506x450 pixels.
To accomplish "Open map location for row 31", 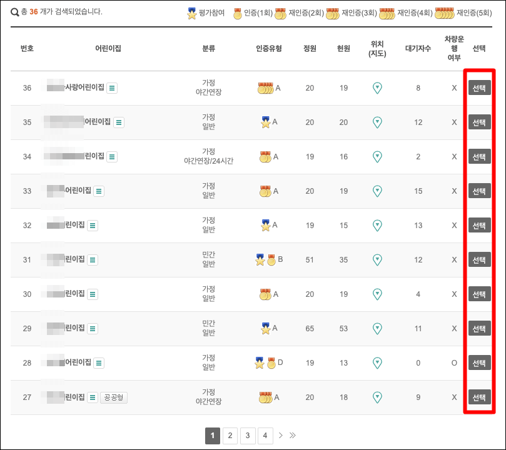I will pyautogui.click(x=377, y=260).
